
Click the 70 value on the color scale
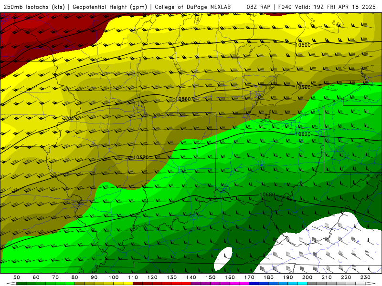(x=55, y=277)
